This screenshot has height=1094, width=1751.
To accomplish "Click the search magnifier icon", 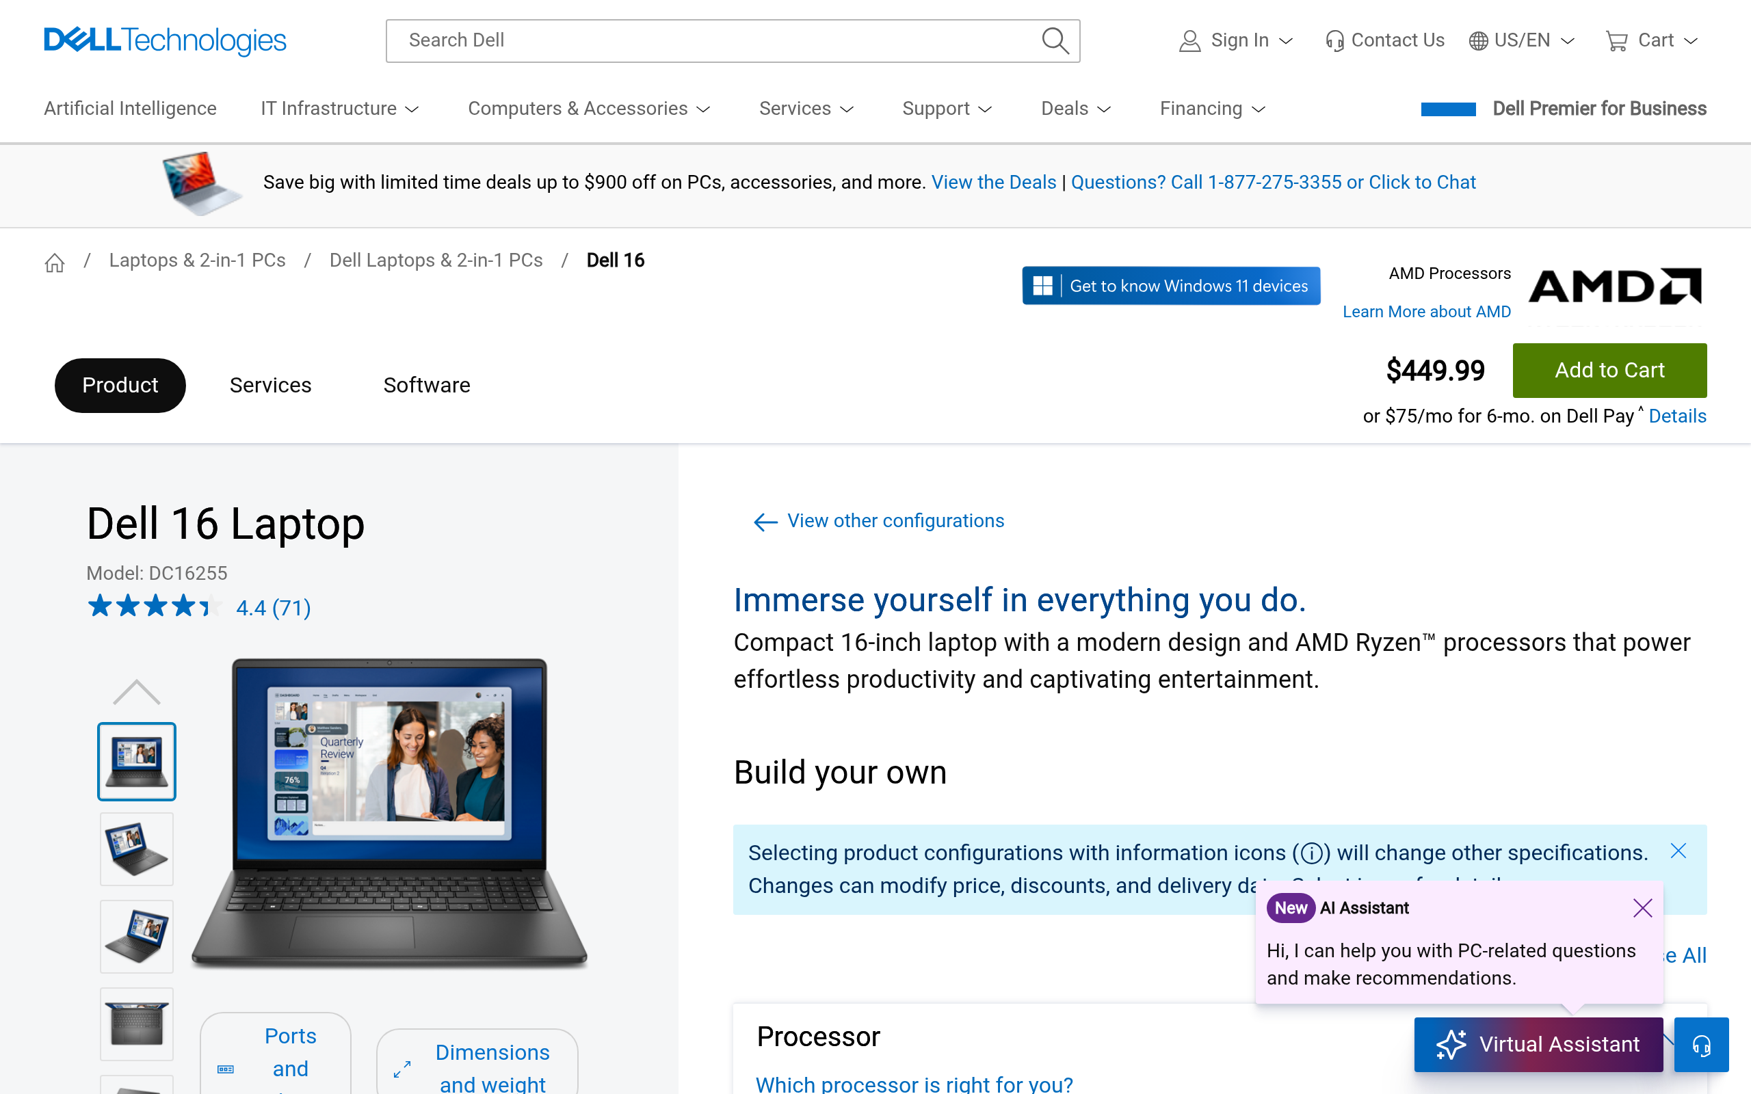I will click(1054, 40).
